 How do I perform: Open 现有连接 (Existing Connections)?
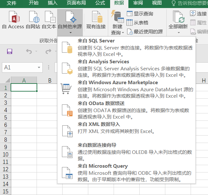point(96,20)
